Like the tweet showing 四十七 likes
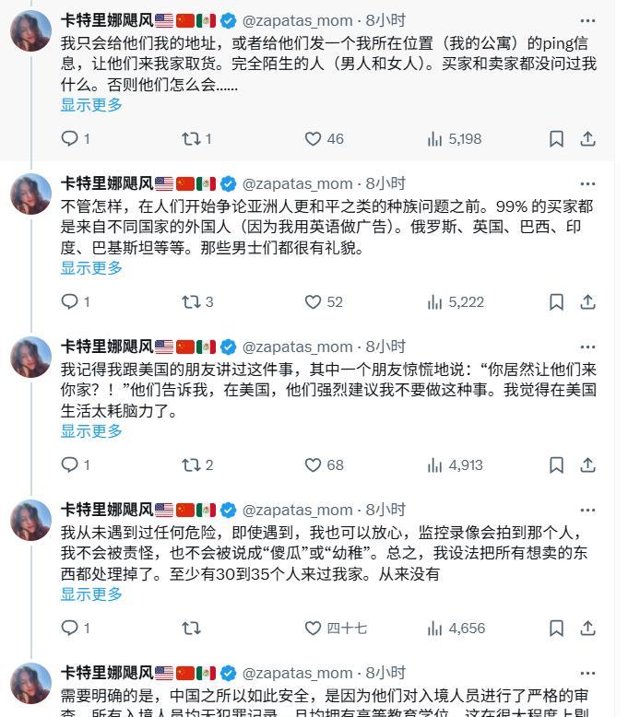 pyautogui.click(x=314, y=628)
